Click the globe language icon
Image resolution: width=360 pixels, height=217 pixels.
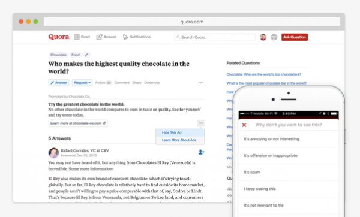[x=274, y=37]
